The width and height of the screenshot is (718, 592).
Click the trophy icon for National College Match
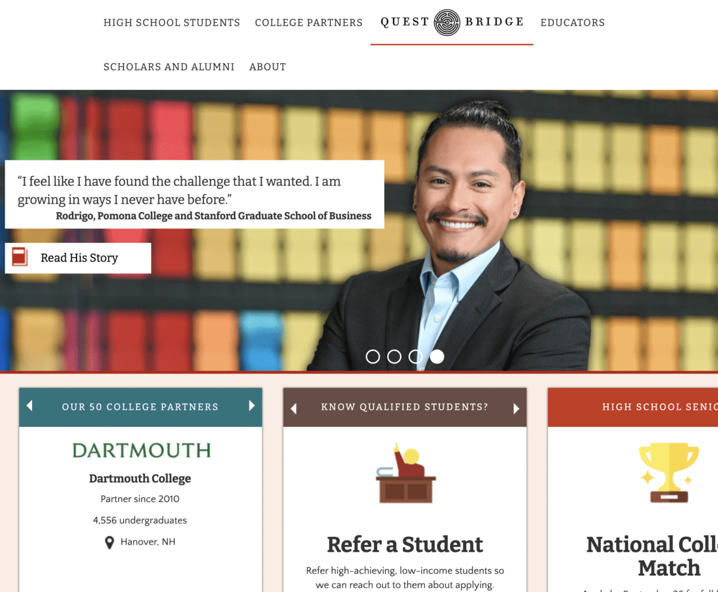coord(669,472)
